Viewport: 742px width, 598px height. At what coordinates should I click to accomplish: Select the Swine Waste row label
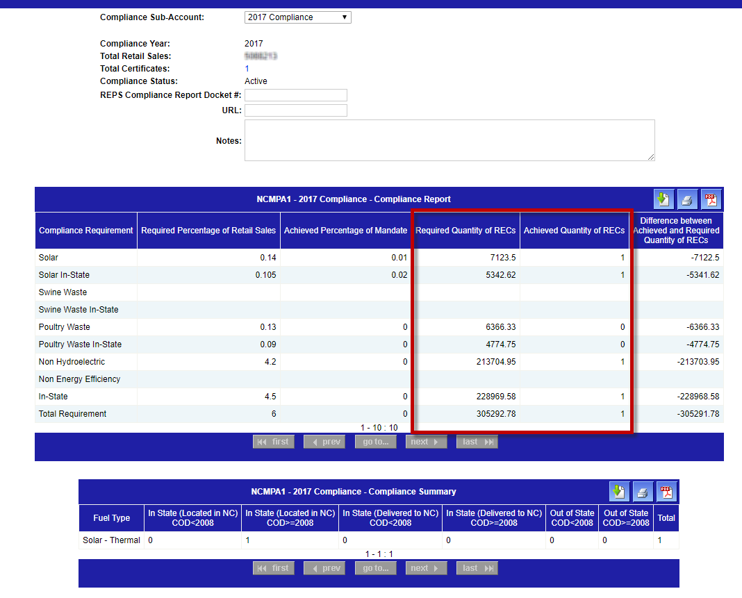pos(63,292)
